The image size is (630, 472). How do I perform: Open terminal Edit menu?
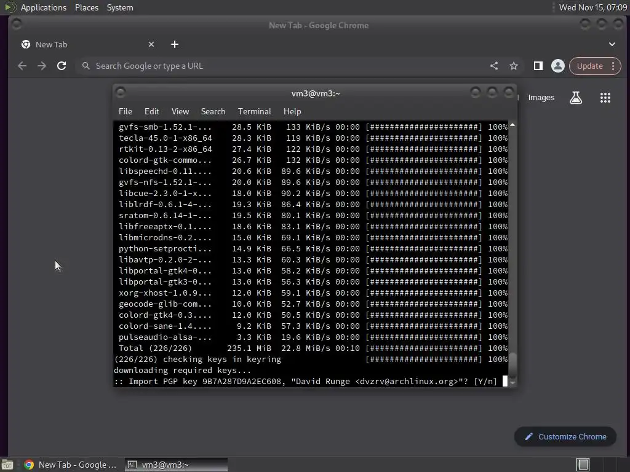[151, 112]
